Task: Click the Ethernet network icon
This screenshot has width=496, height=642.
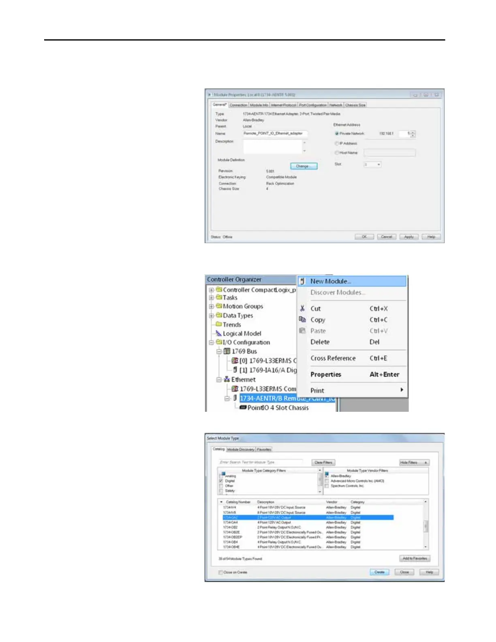Action: click(227, 379)
